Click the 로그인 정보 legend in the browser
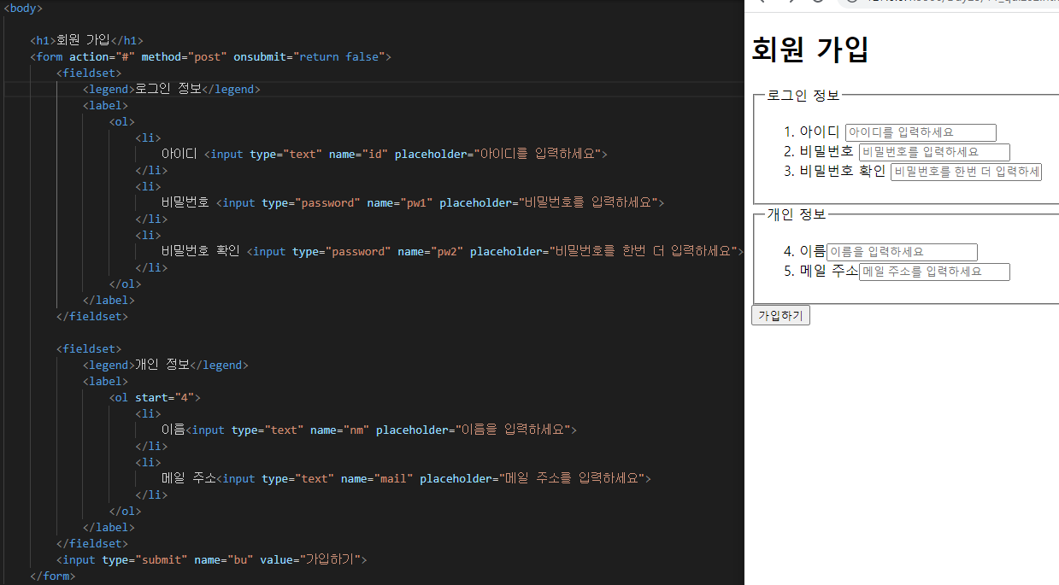Screen dimensions: 1059x585 [803, 95]
